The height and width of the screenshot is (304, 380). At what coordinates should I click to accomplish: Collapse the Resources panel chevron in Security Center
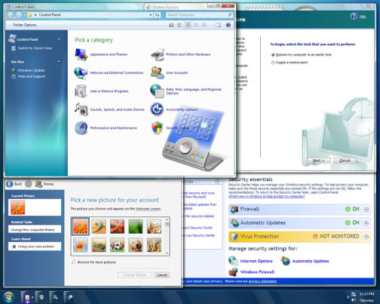click(x=217, y=181)
